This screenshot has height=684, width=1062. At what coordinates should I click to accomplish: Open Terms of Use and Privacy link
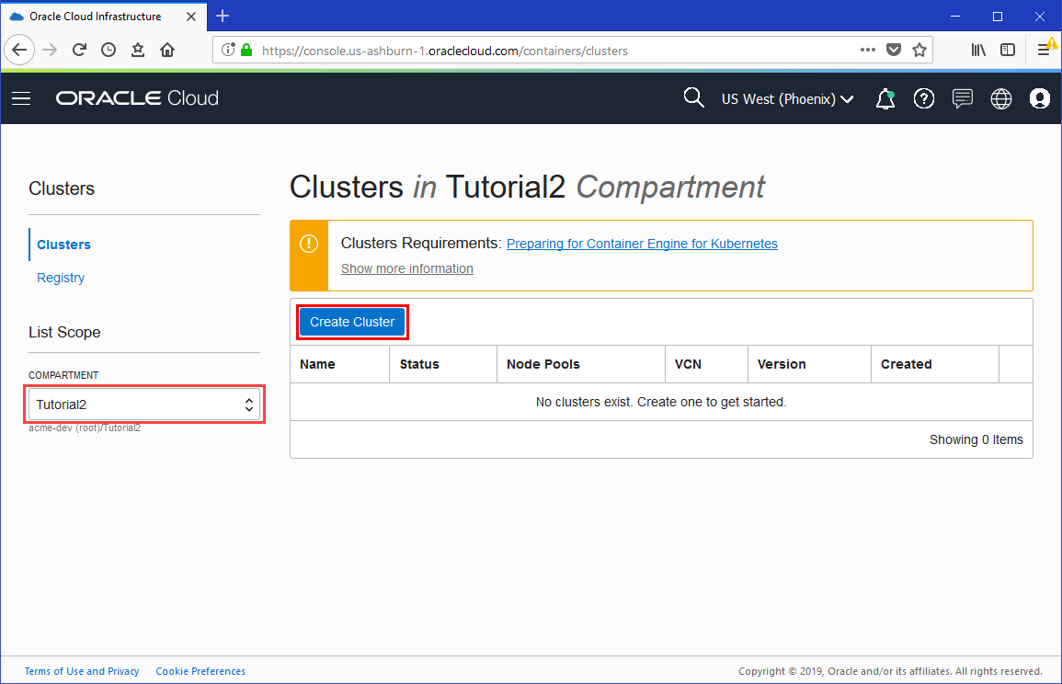(82, 671)
